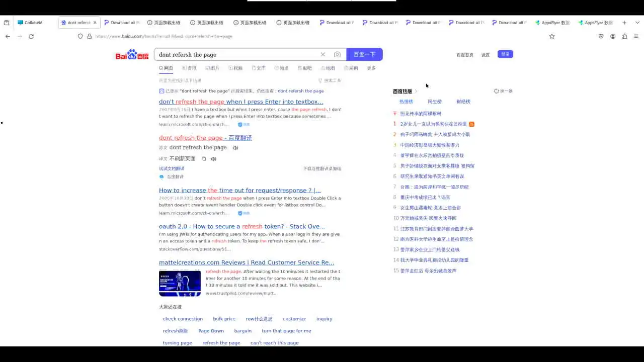Click the 百度一下 search button
Viewport: 644px width, 362px height.
(364, 54)
